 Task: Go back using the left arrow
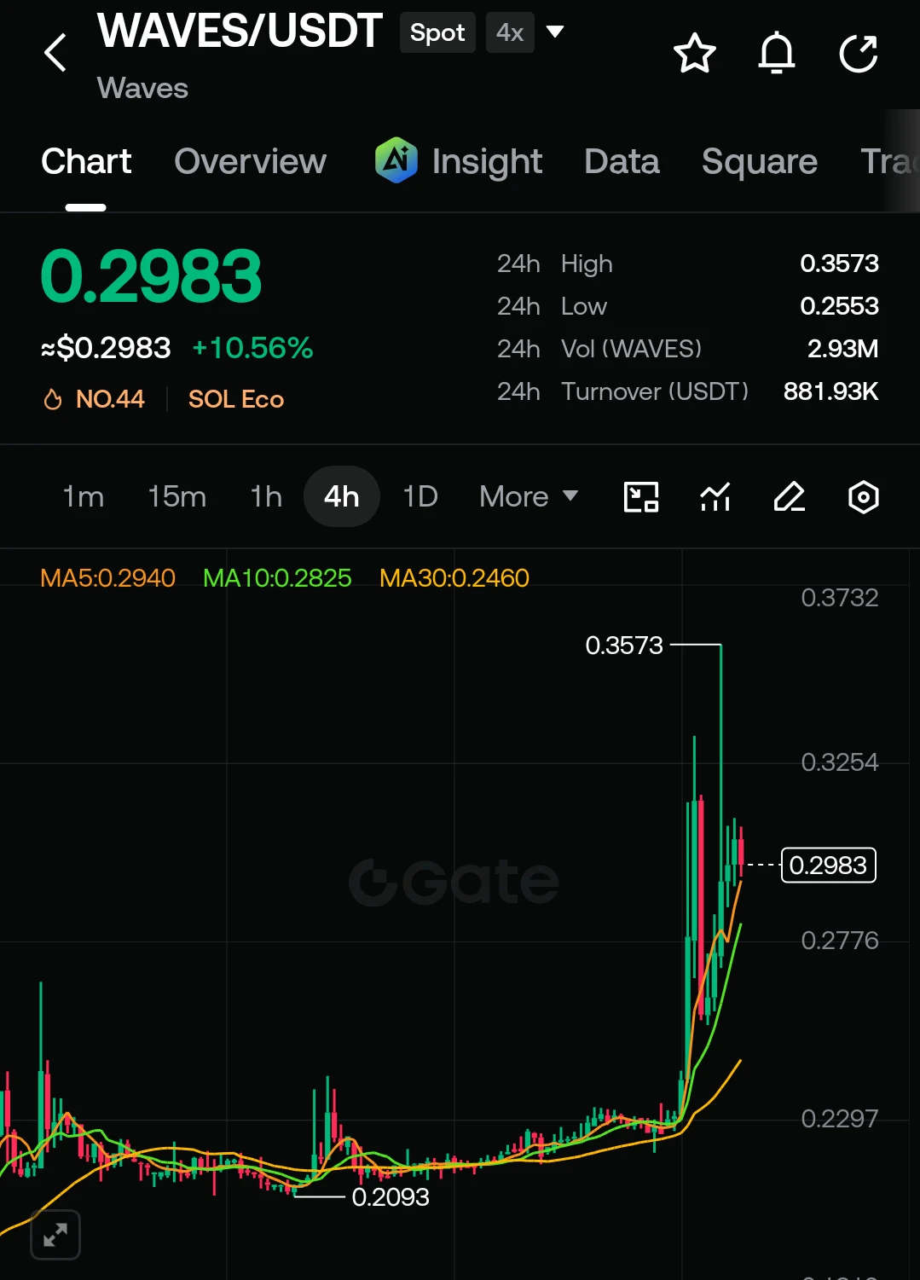pos(55,53)
